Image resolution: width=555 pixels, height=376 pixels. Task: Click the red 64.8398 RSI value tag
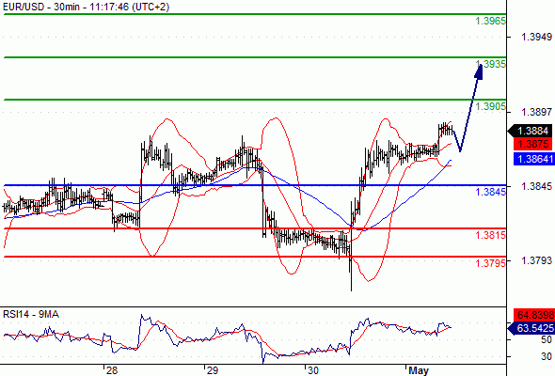click(534, 315)
